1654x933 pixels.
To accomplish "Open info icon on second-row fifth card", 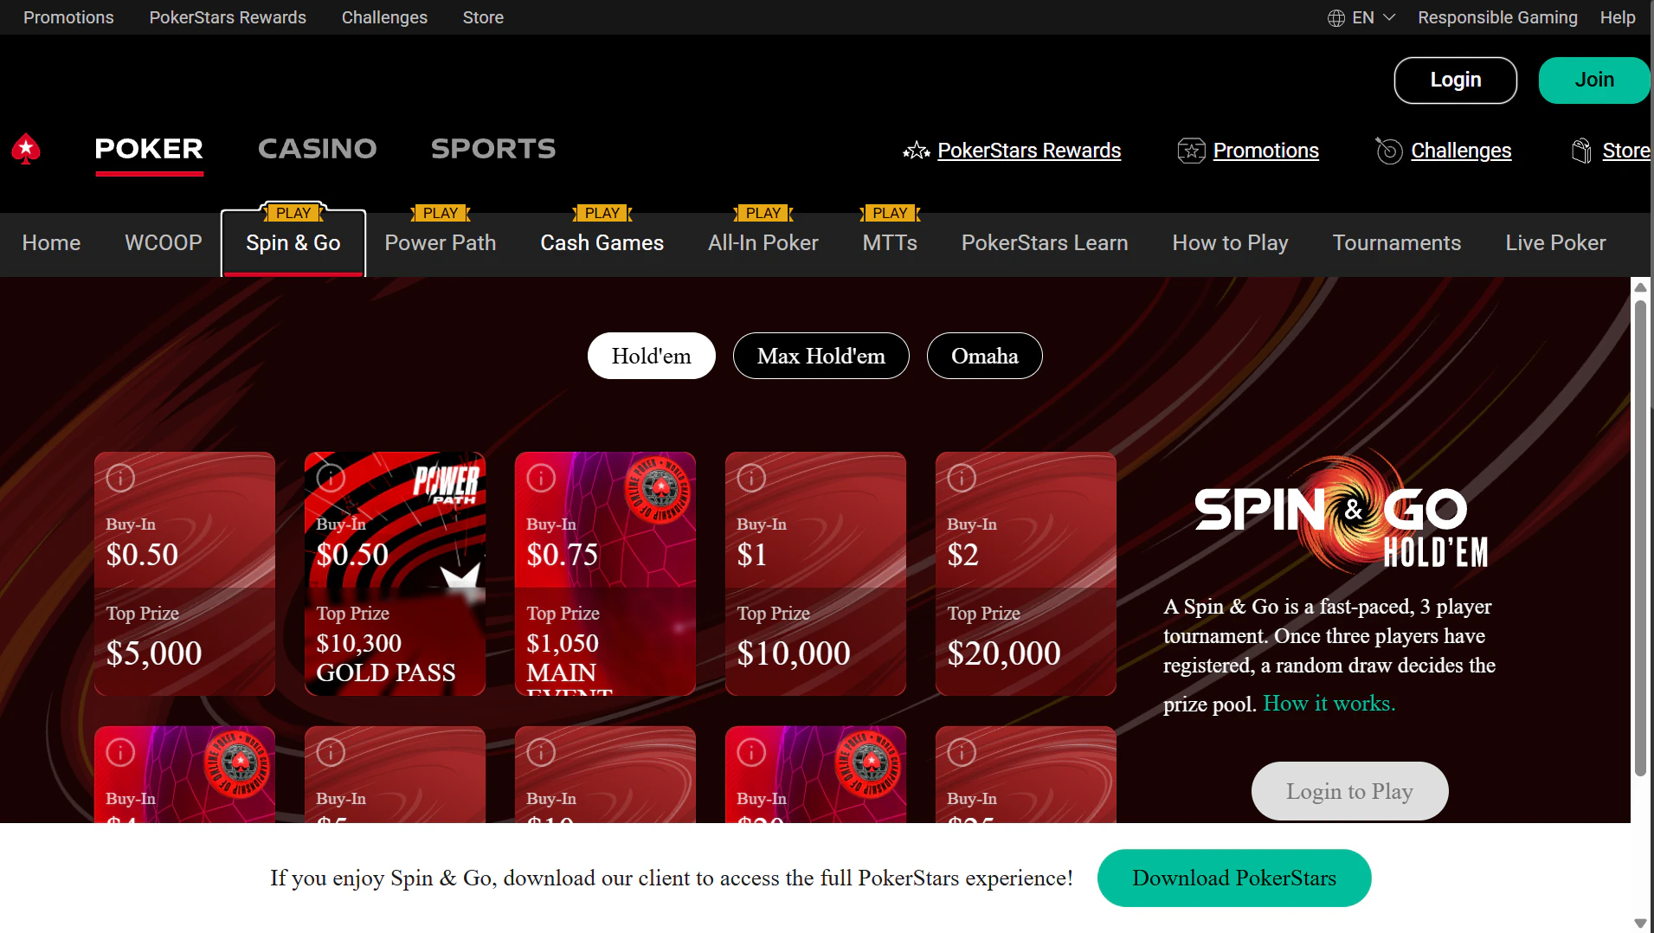I will click(x=962, y=752).
